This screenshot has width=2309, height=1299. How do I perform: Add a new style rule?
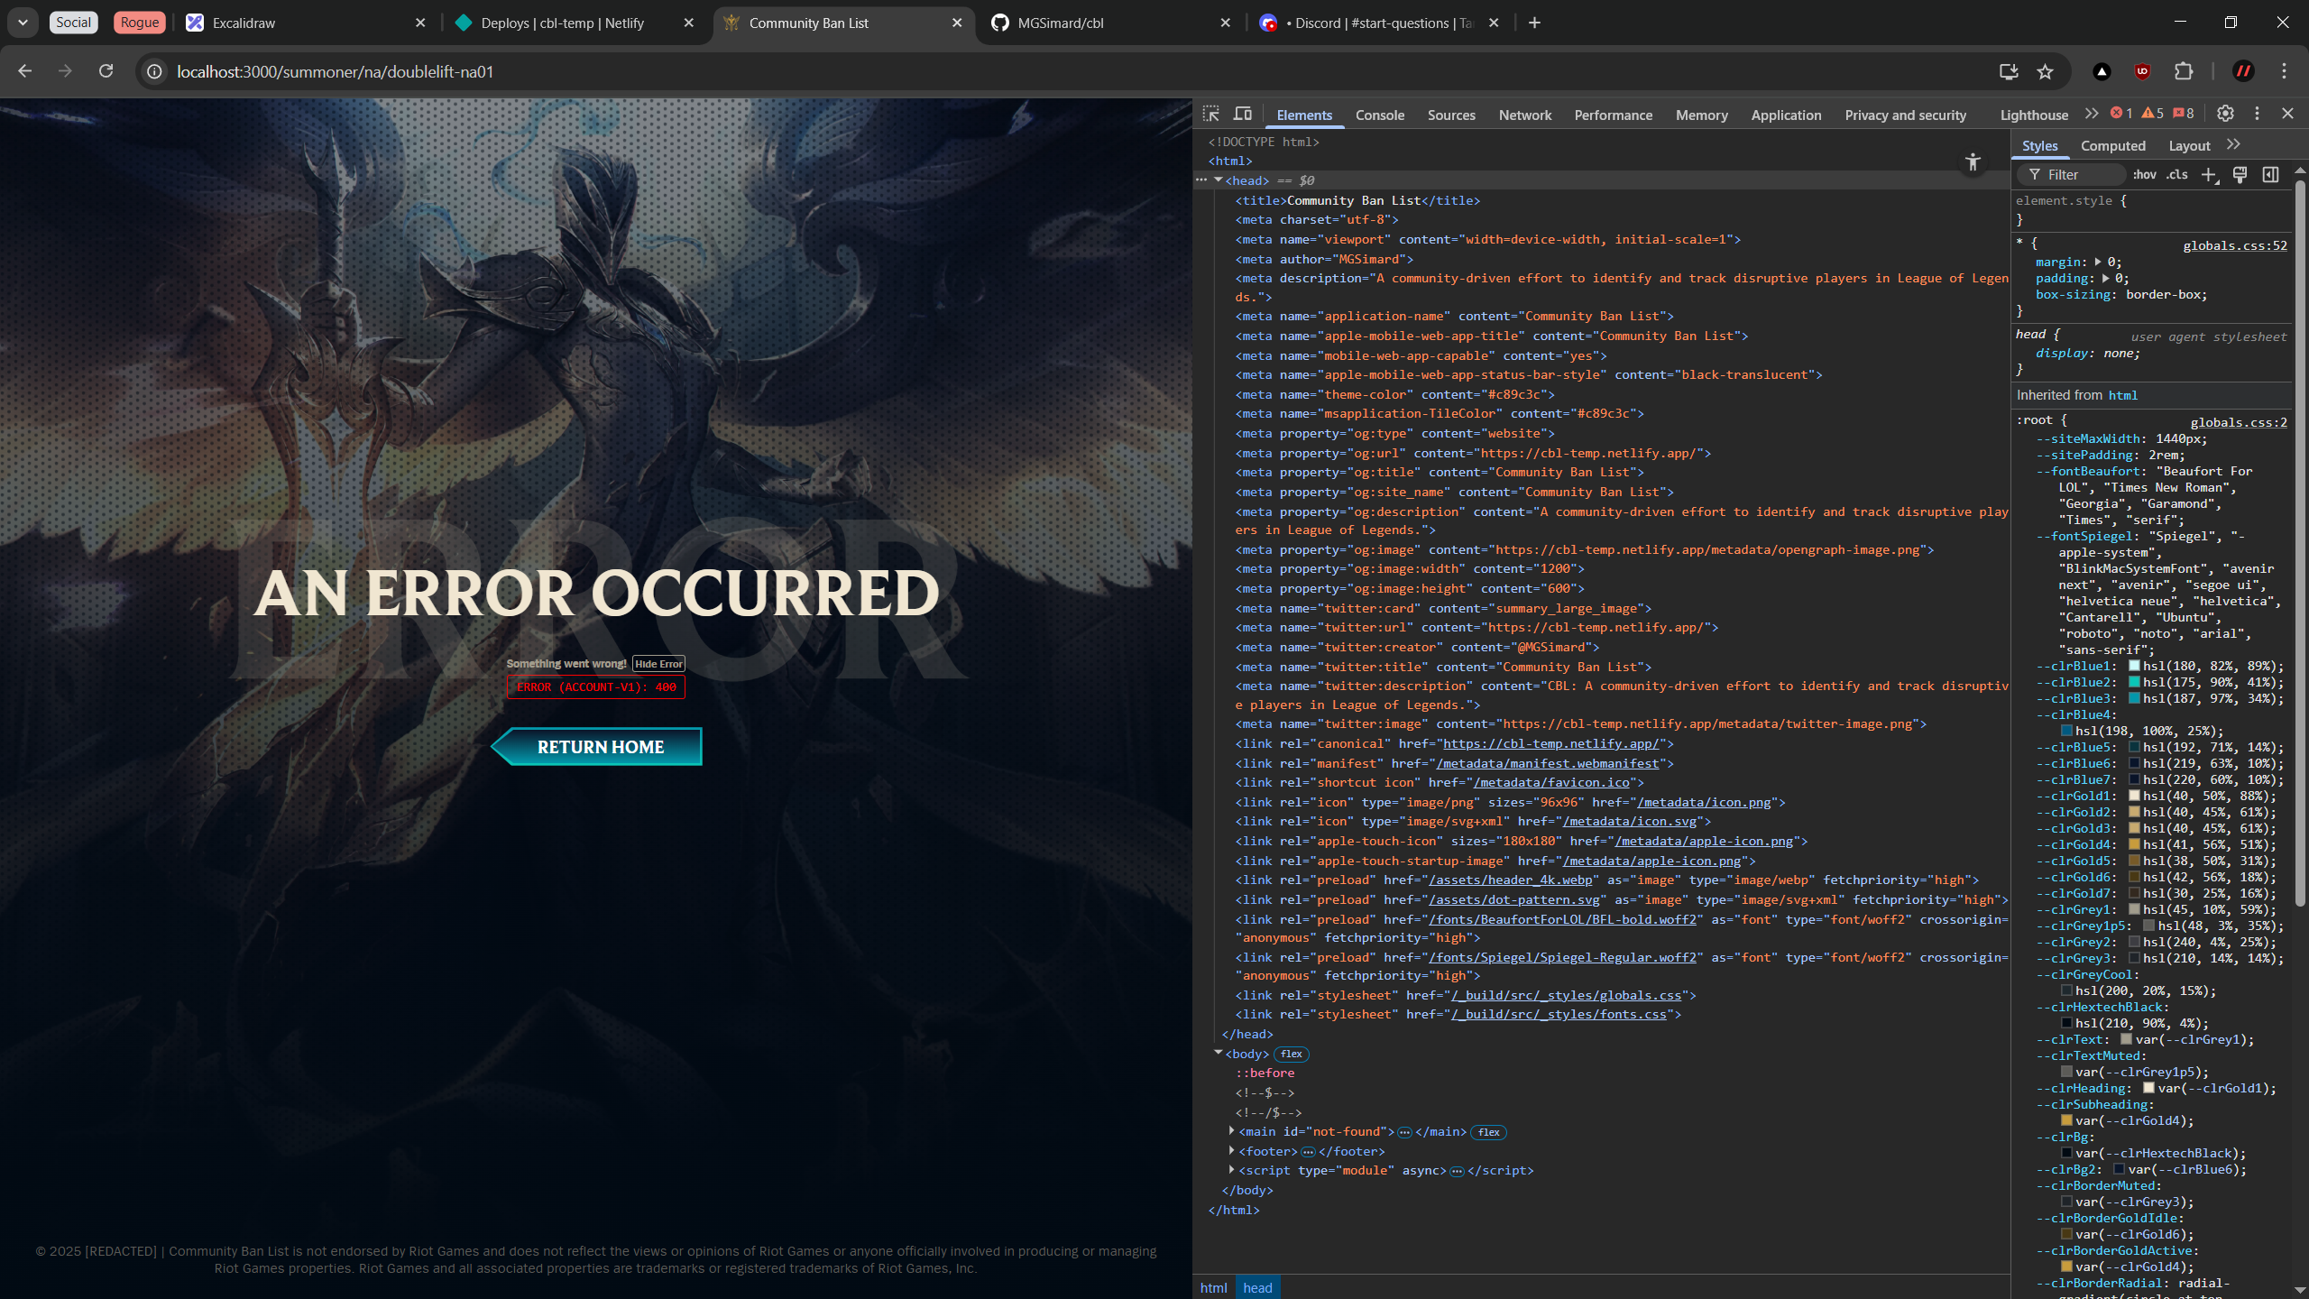pyautogui.click(x=2208, y=174)
